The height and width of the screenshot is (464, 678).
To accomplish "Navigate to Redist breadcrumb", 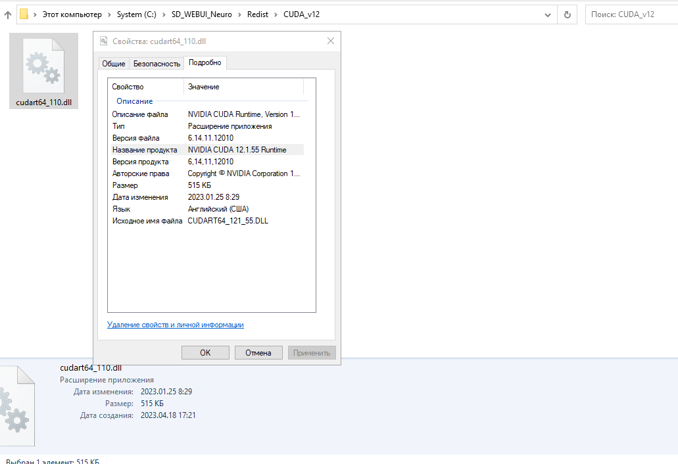I will 258,14.
